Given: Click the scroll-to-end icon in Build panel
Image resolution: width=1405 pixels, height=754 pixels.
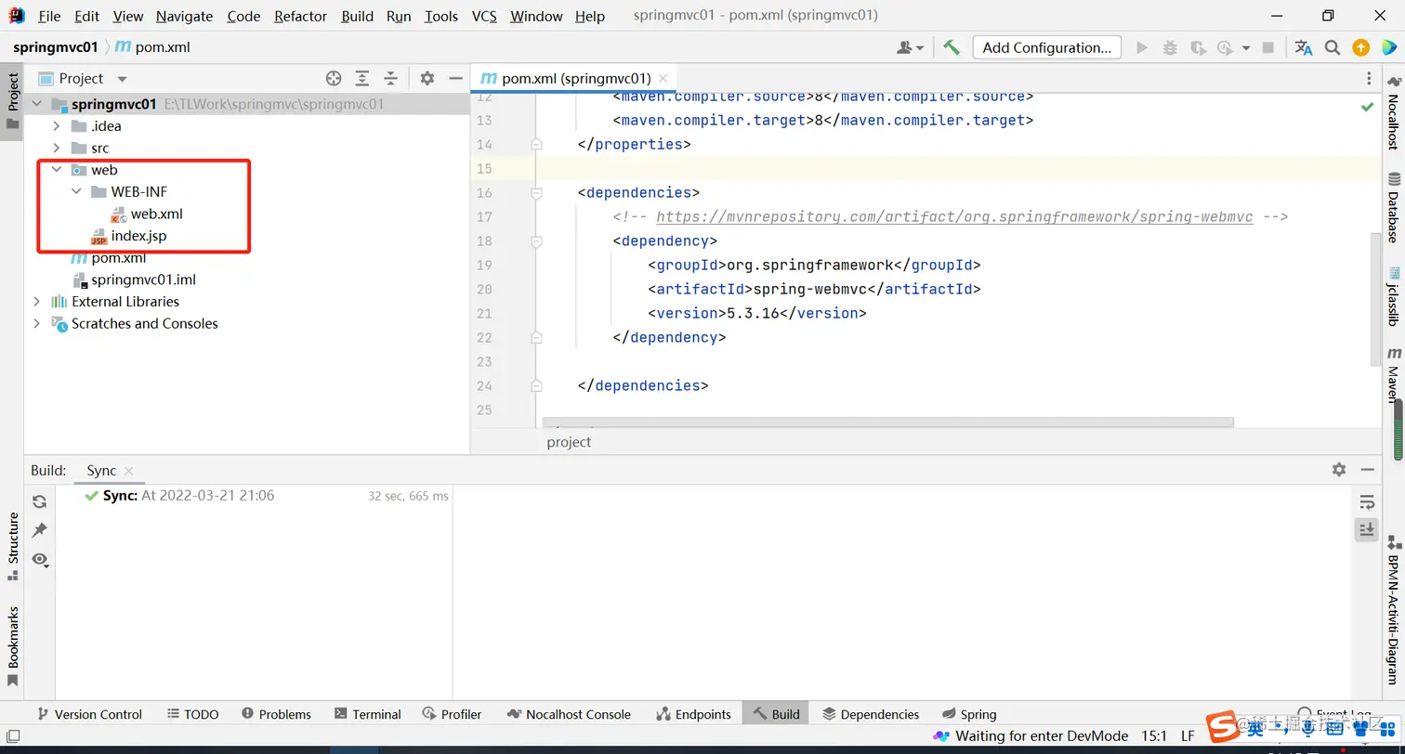Looking at the screenshot, I should [1367, 530].
